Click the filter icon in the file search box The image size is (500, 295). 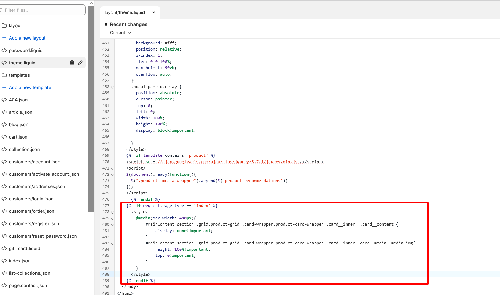tap(1, 10)
